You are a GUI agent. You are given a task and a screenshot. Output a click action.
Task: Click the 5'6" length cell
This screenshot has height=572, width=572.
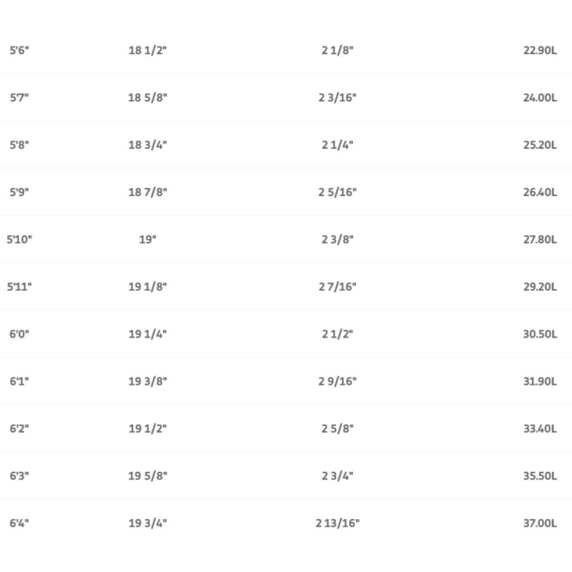[19, 50]
